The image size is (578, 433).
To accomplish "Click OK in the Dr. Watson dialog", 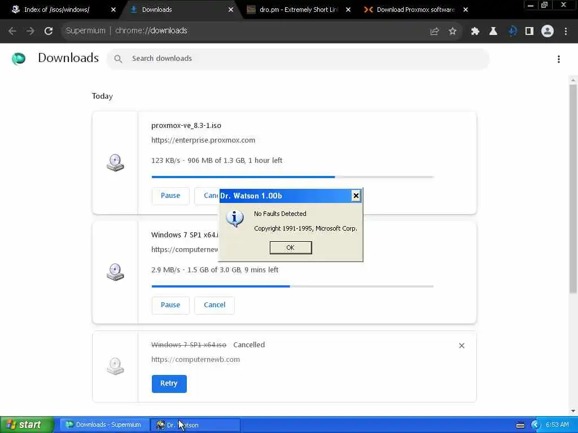I will (291, 248).
